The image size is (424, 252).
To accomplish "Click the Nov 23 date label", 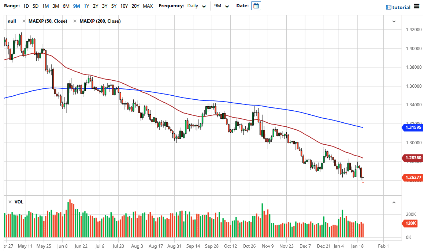I will [286, 246].
